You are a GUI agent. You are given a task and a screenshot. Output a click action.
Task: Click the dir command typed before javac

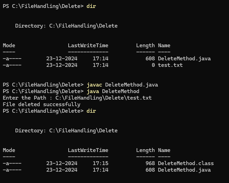click(91, 6)
